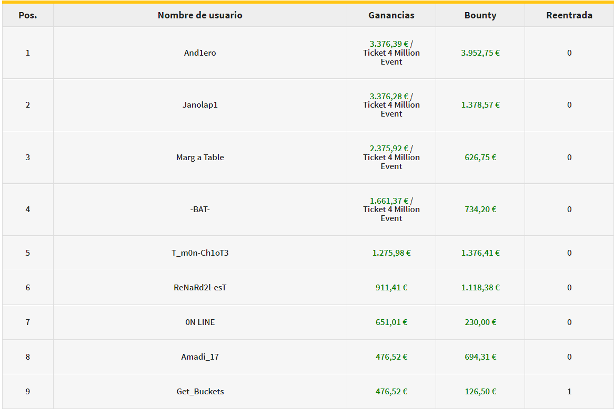
Task: Click the 0N LINE username
Action: click(200, 322)
